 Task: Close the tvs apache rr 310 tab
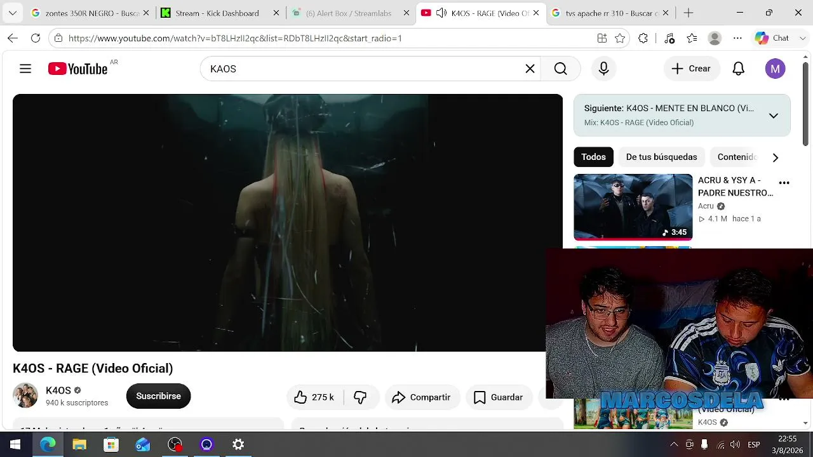667,13
